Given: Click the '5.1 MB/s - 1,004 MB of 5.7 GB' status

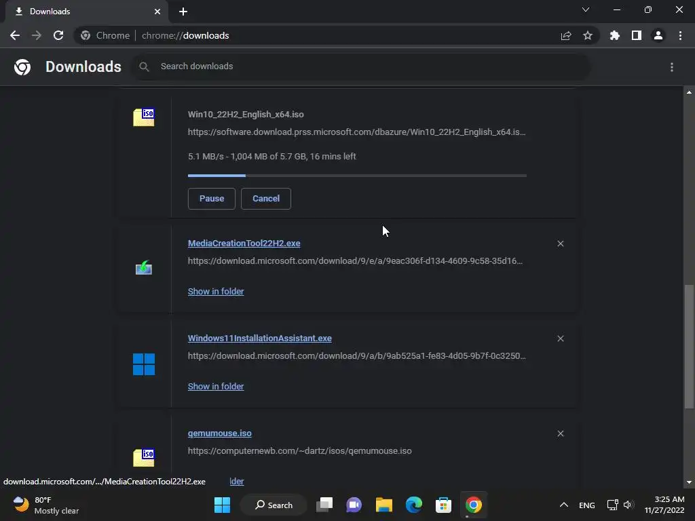Looking at the screenshot, I should 271,157.
